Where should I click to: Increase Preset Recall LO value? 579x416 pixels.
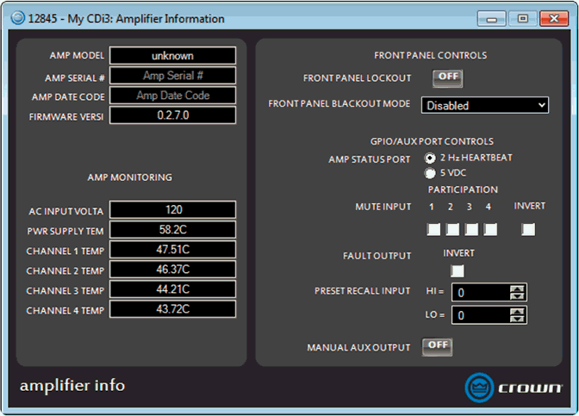tap(517, 312)
